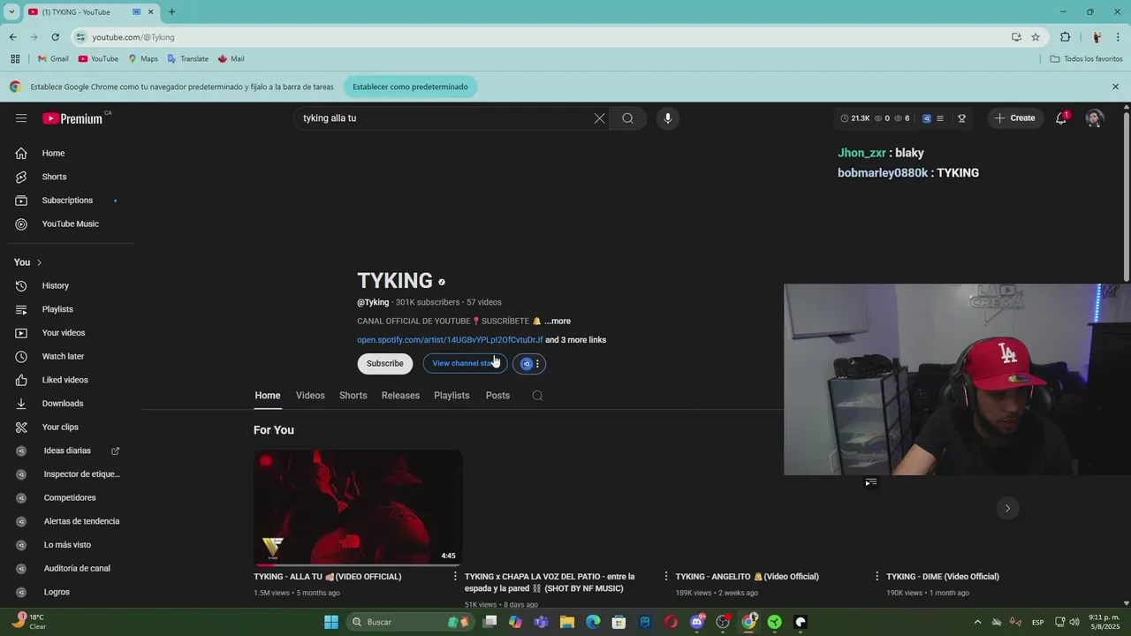
Task: Open Microsoft Teams from taskbar
Action: tap(541, 622)
